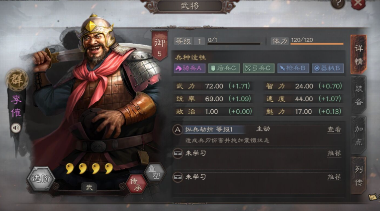This screenshot has width=380, height=211.
Task: Open the help question mark icon
Action: pyautogui.click(x=338, y=3)
